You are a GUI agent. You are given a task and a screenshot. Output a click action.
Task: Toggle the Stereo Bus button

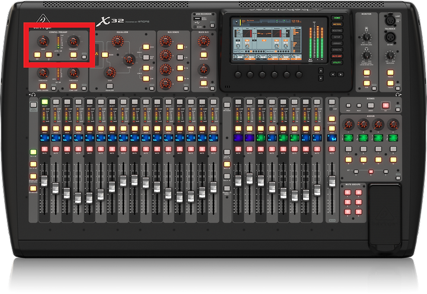(x=203, y=84)
